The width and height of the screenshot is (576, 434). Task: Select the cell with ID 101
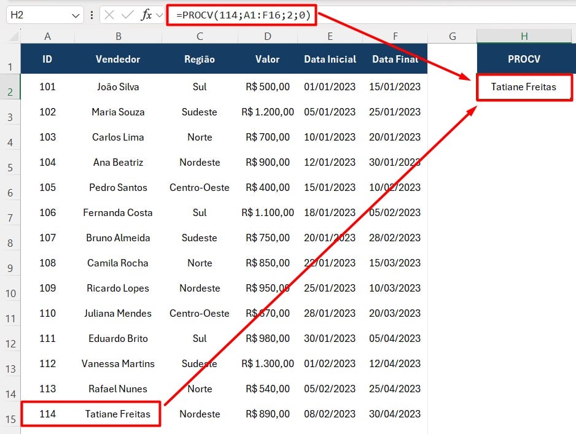tap(47, 87)
